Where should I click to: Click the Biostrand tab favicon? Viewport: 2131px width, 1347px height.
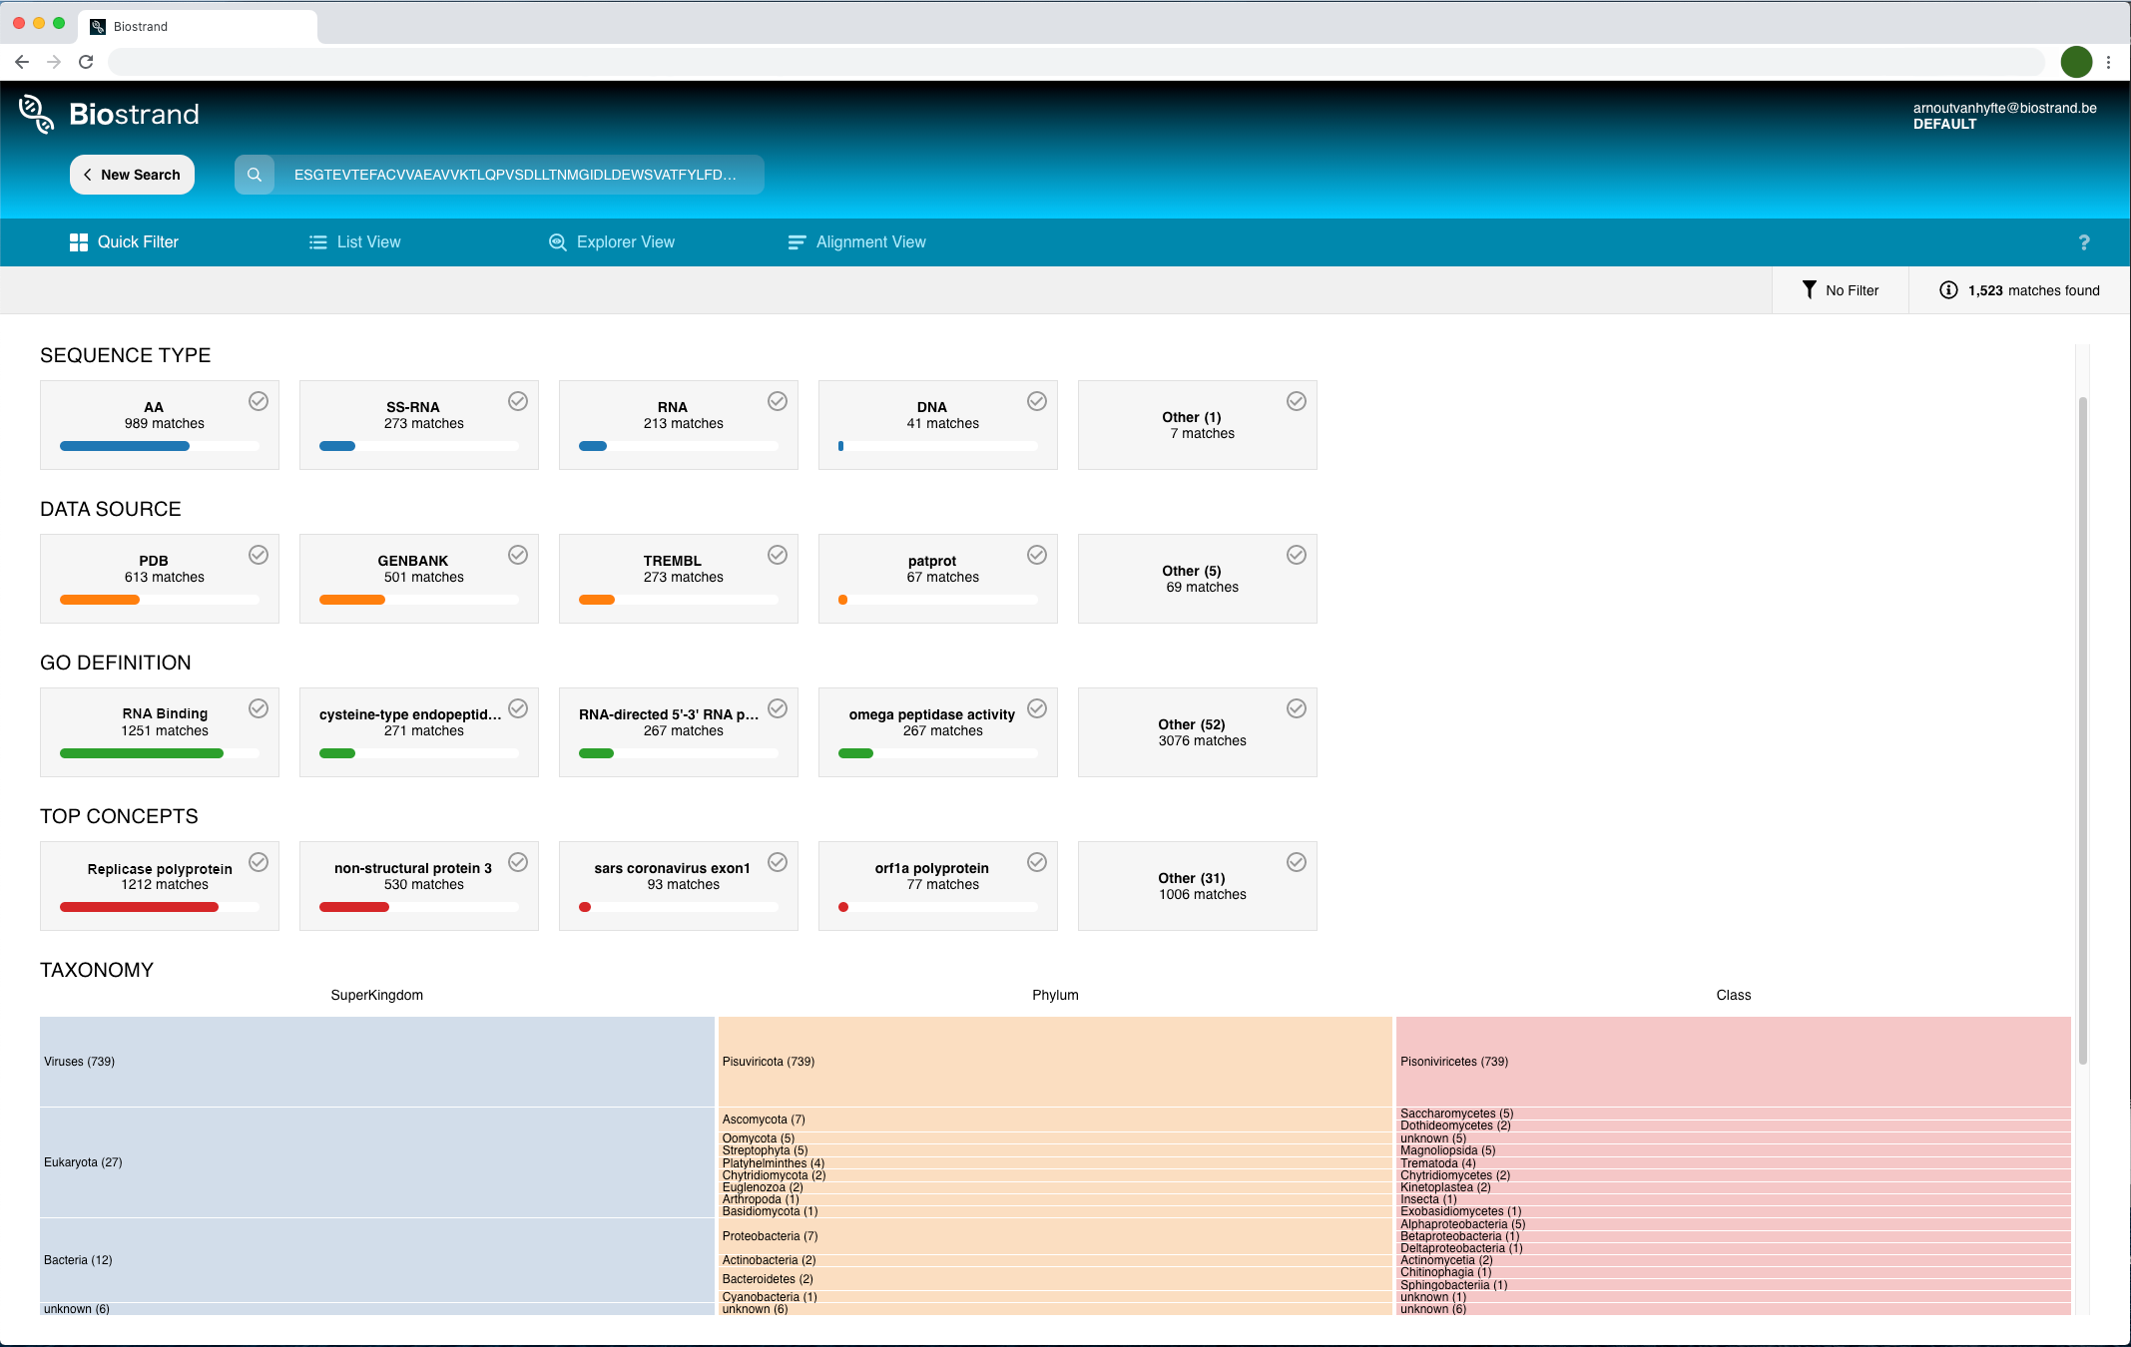point(98,26)
